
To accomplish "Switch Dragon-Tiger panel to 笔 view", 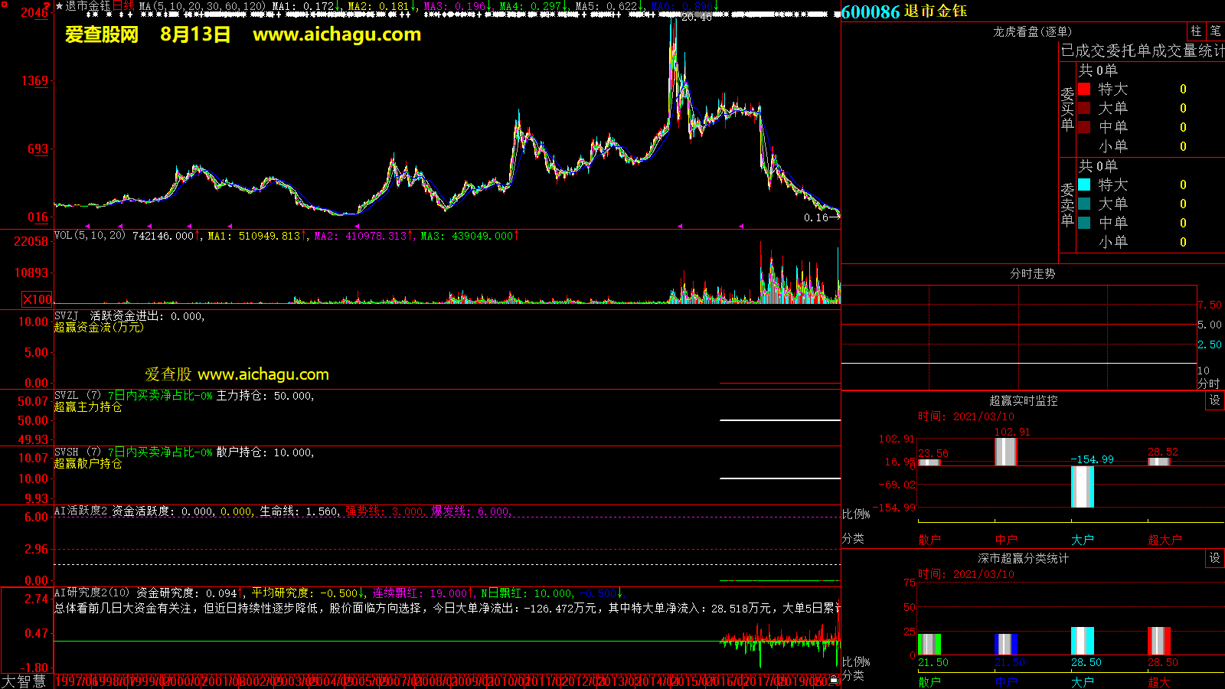I will click(1216, 31).
